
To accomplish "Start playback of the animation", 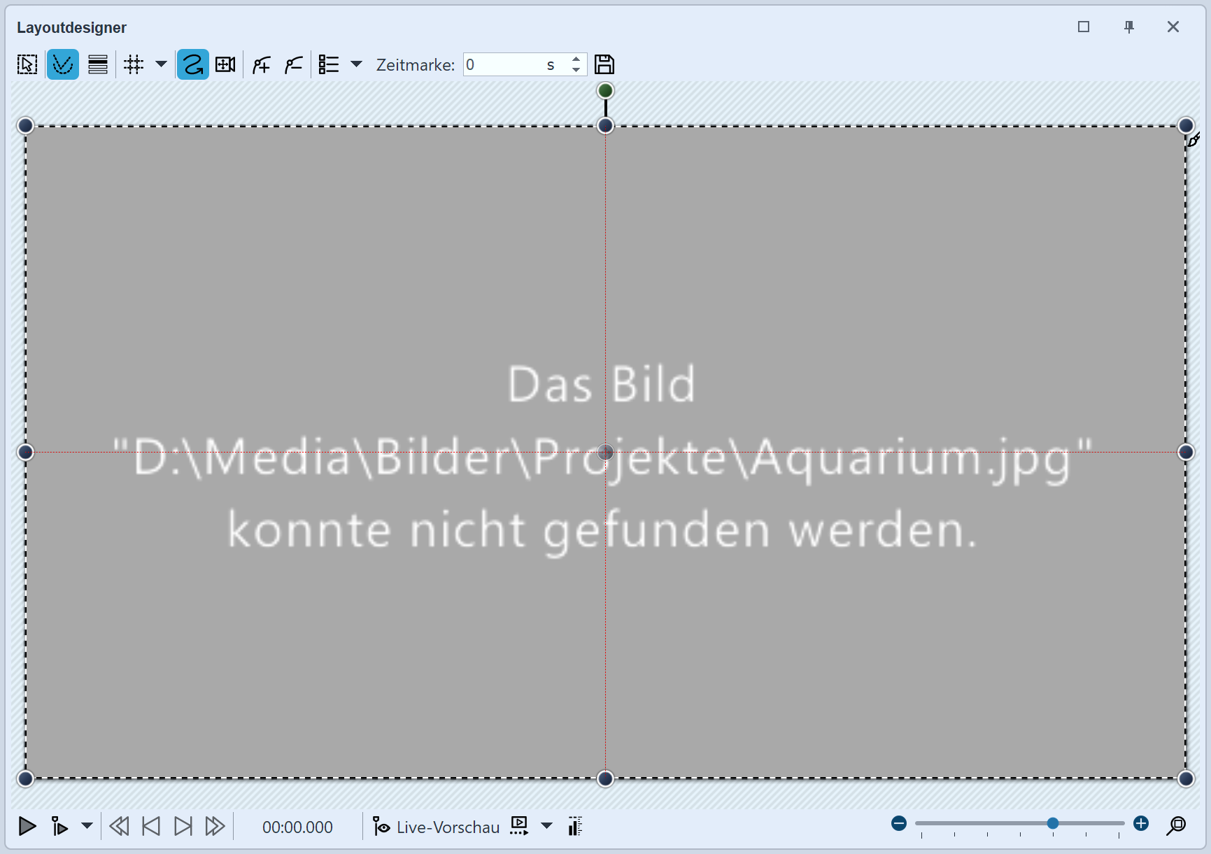I will (27, 827).
